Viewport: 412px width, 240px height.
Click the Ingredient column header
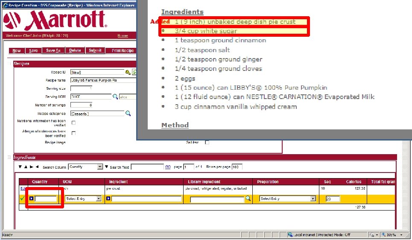click(118, 181)
